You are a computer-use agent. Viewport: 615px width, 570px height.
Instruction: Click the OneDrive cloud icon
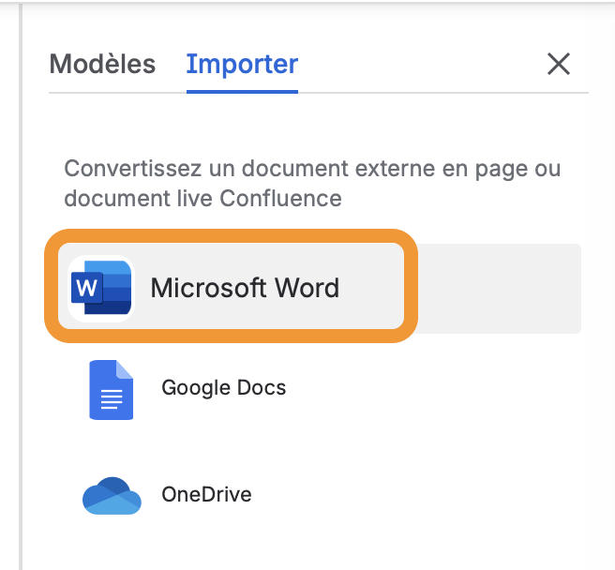pyautogui.click(x=112, y=495)
